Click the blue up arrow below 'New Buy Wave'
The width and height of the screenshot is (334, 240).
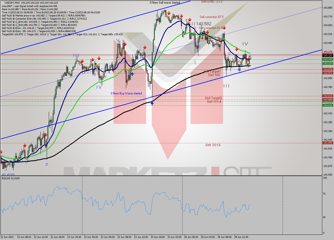pos(152,104)
